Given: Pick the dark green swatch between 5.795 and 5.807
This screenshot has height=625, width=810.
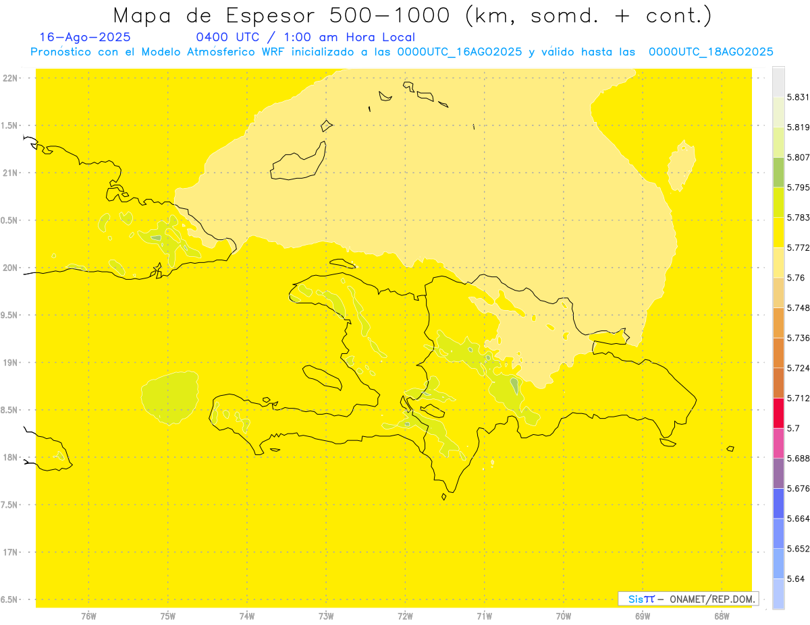Looking at the screenshot, I should point(778,172).
